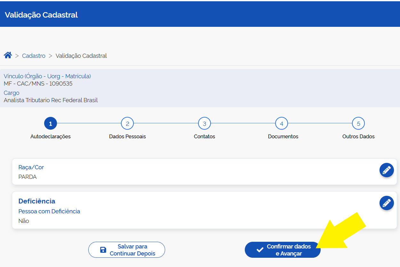Open the Documentos step label
Screen dimensions: 400x267
coord(283,136)
